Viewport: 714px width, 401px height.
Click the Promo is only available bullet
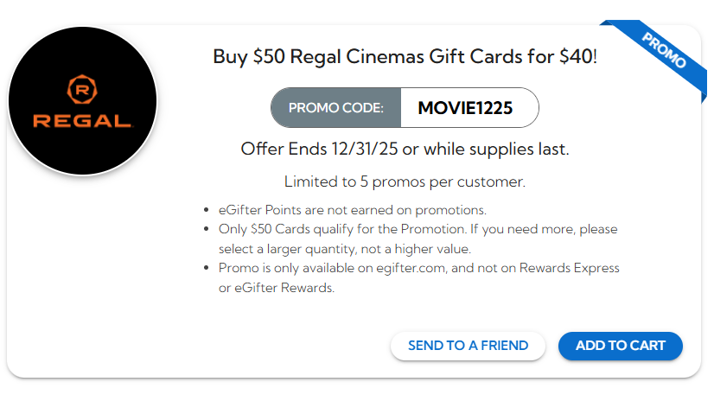pos(418,268)
